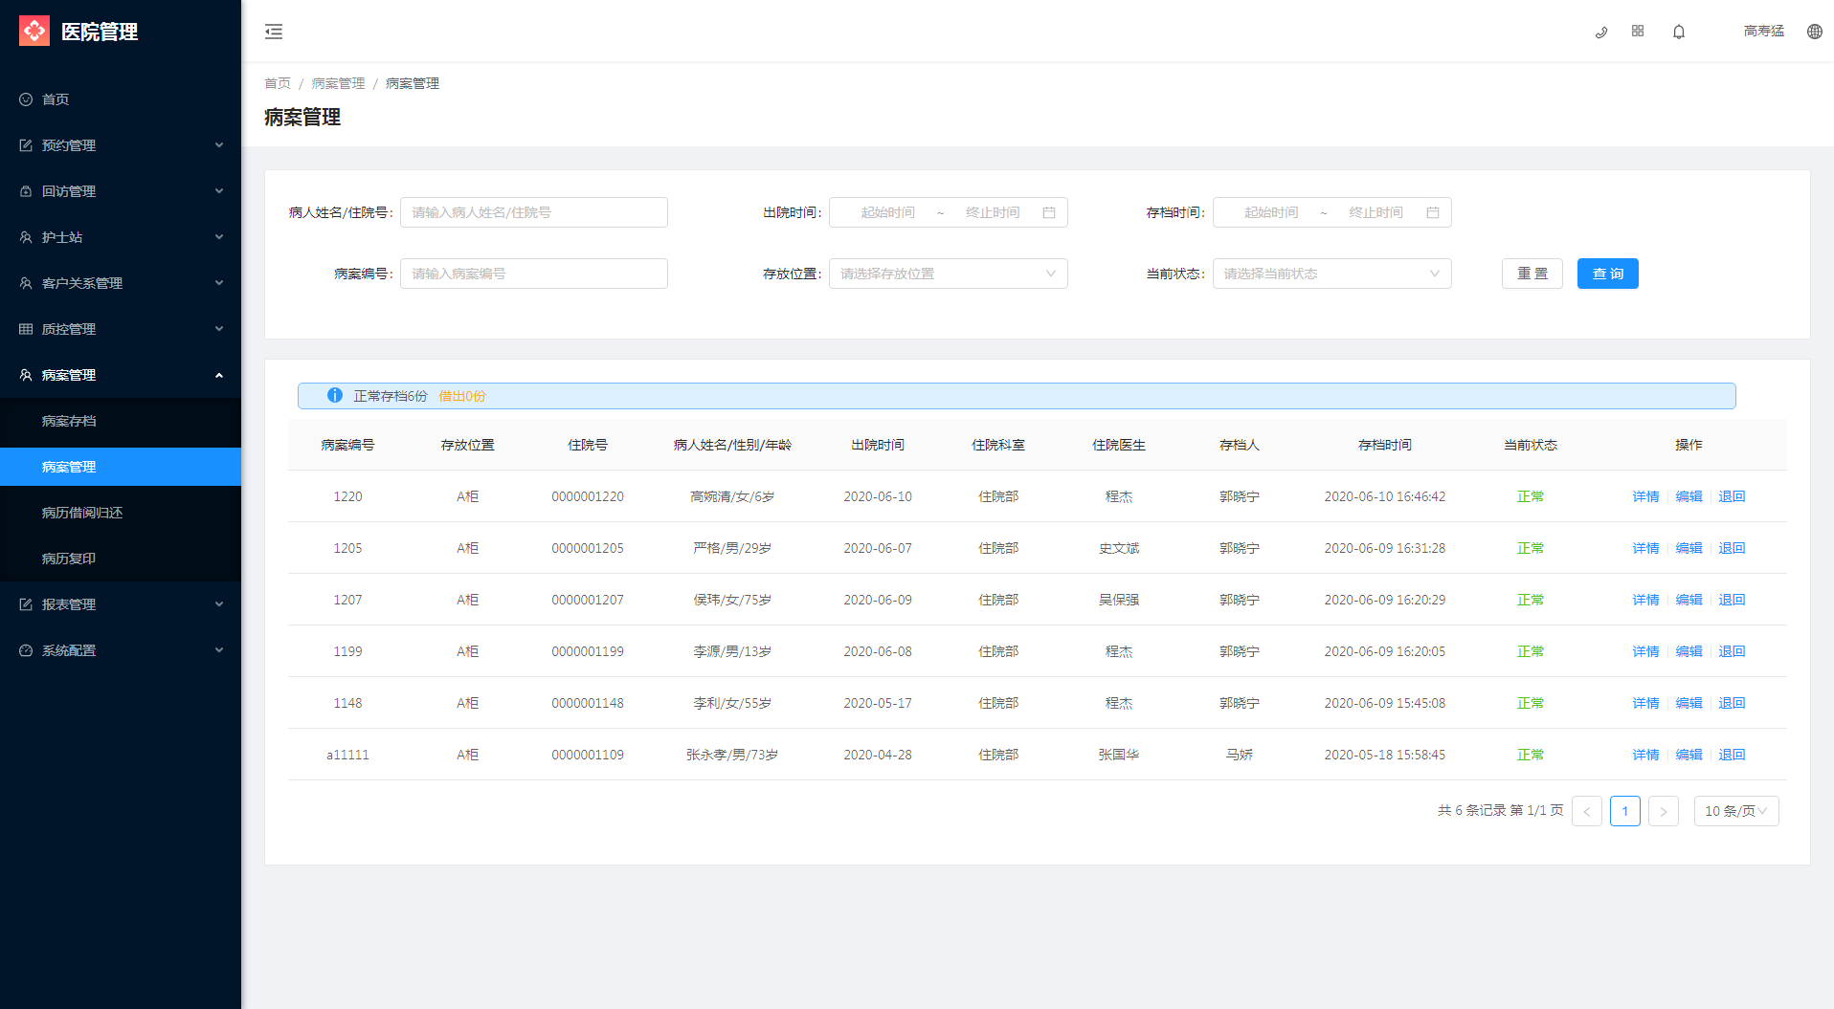Click the person icon beside 护士站
1834x1009 pixels.
coord(26,237)
